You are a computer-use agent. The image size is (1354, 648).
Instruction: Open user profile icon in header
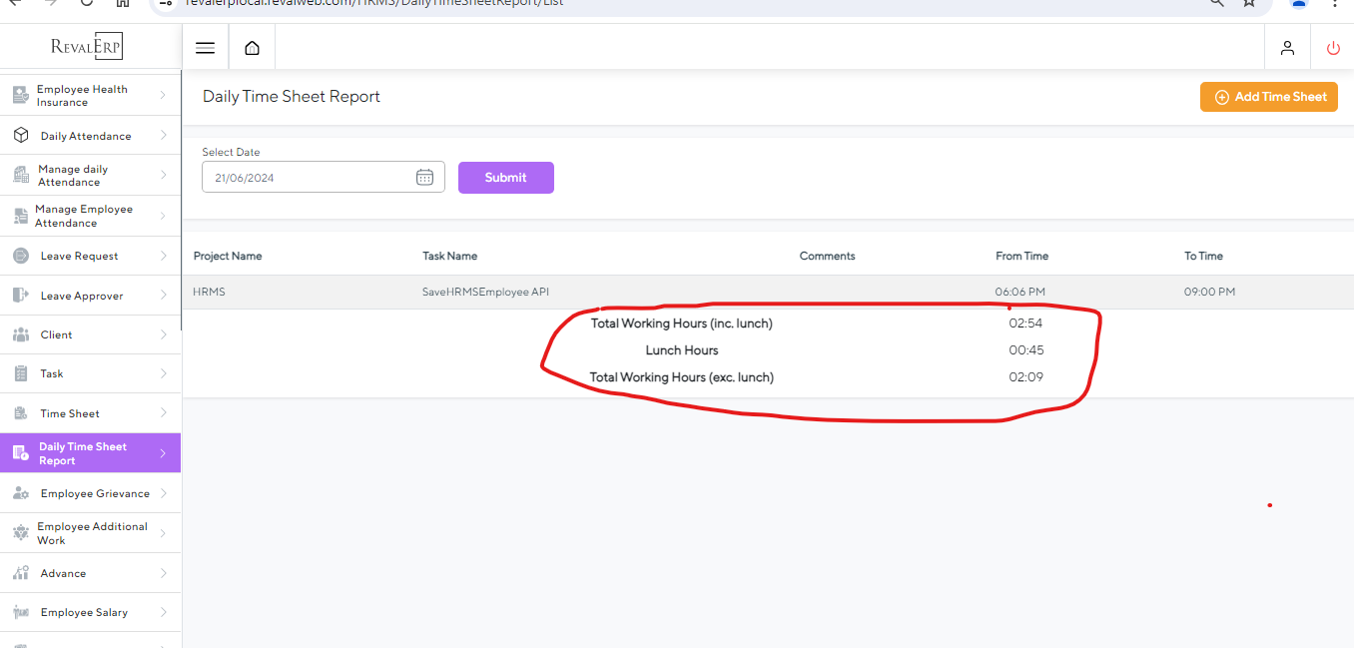coord(1287,48)
